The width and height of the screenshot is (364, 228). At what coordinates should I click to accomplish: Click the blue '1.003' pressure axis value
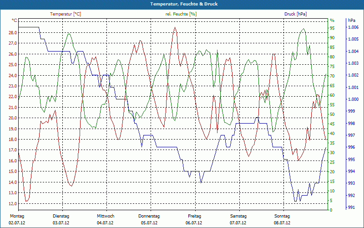(x=353, y=63)
